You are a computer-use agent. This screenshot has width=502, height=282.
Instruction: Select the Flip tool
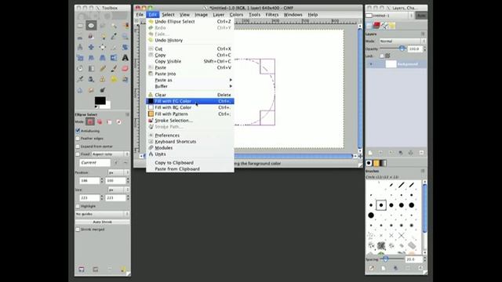[x=114, y=58]
